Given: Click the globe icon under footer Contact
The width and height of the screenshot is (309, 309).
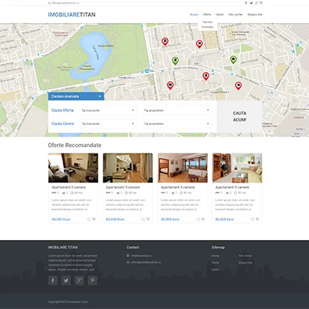Looking at the screenshot, I should 128,255.
